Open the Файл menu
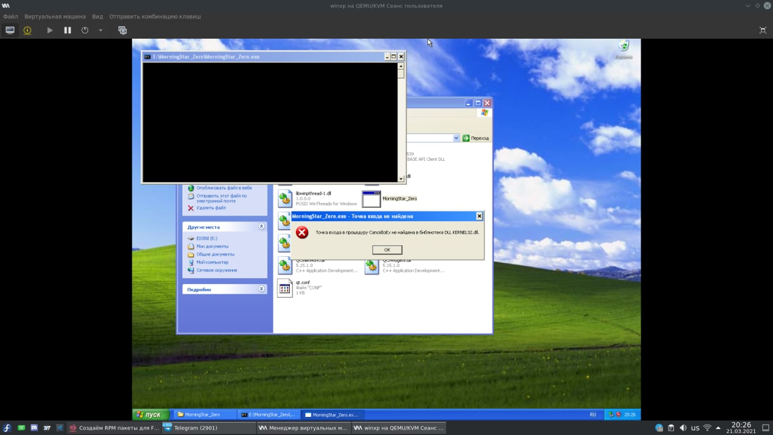This screenshot has height=435, width=773. coord(10,16)
